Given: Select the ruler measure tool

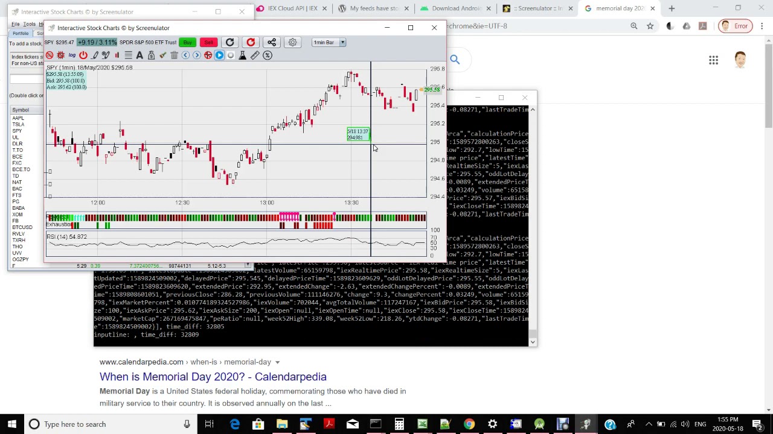Looking at the screenshot, I should click(x=255, y=55).
